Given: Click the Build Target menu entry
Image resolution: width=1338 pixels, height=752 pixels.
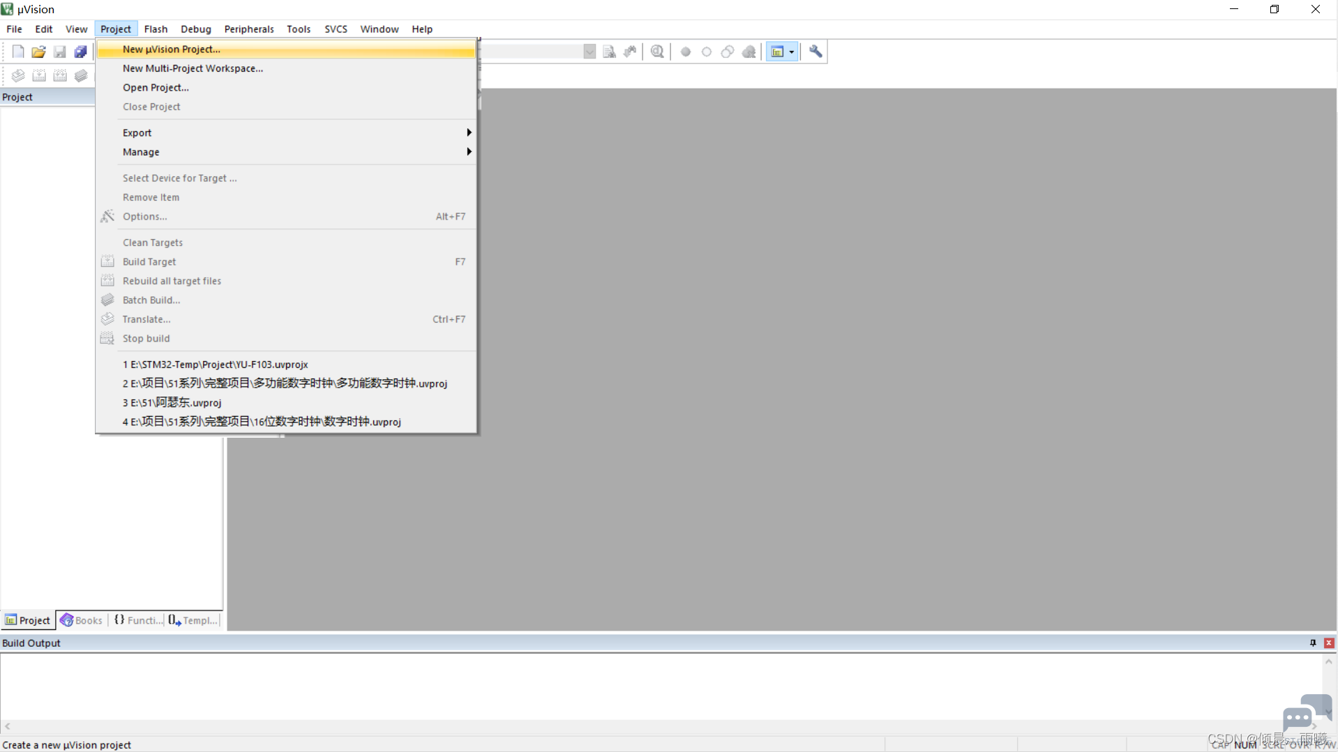Looking at the screenshot, I should tap(286, 262).
